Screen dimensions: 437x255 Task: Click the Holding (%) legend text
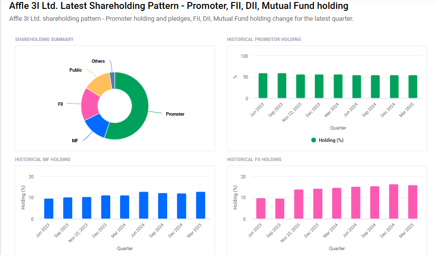(x=331, y=140)
